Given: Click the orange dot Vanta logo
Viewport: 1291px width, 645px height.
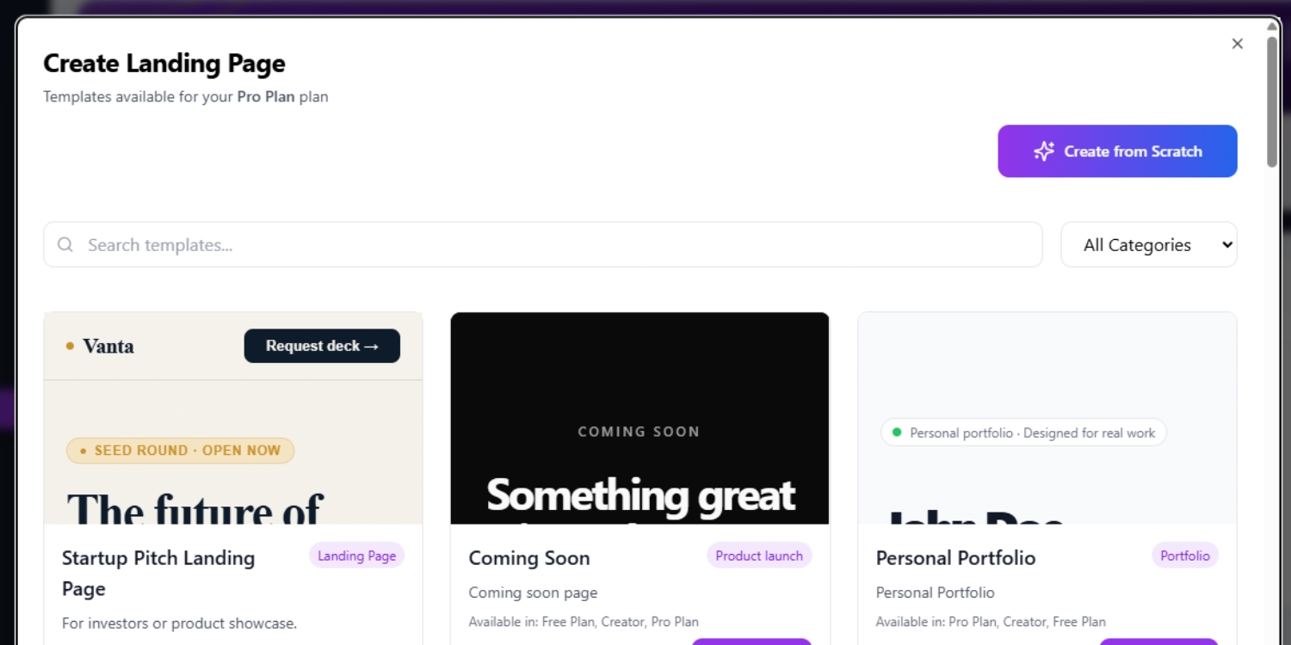Looking at the screenshot, I should [71, 347].
